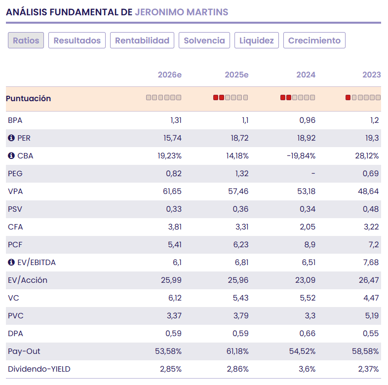Click the 2023 Puntuación score squares
The image size is (388, 385).
(x=363, y=98)
